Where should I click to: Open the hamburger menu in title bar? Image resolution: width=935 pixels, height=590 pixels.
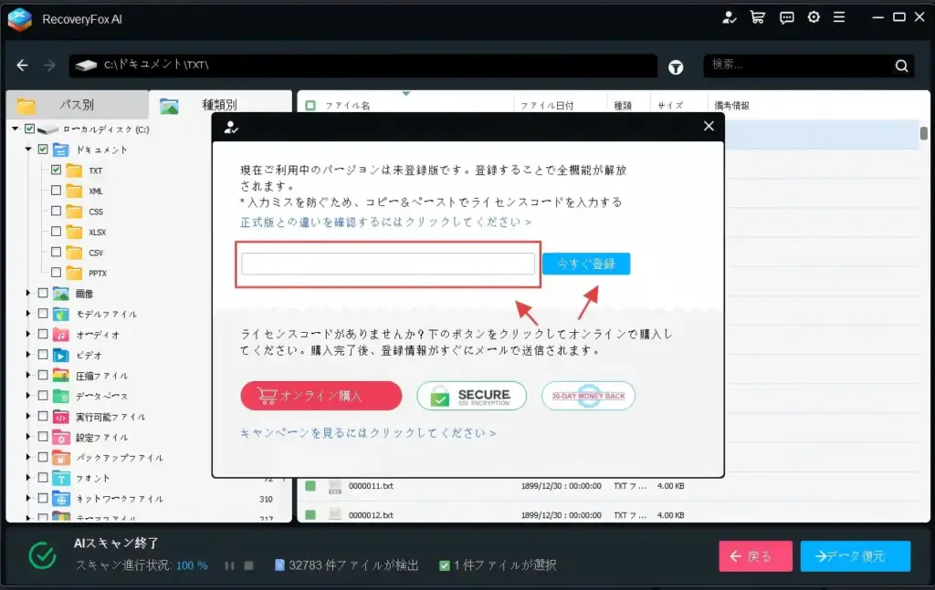(840, 16)
